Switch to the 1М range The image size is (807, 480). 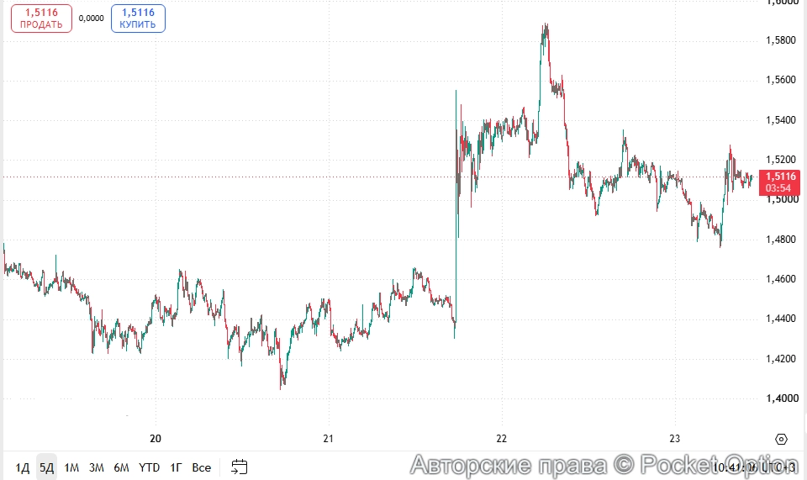click(x=71, y=467)
